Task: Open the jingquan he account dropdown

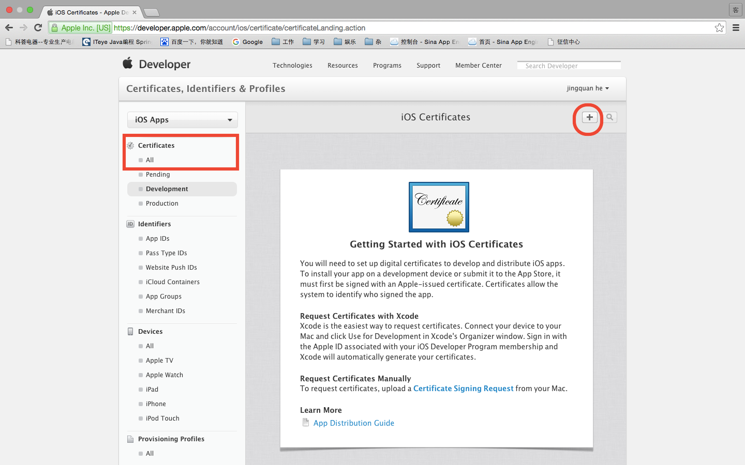Action: (x=588, y=88)
